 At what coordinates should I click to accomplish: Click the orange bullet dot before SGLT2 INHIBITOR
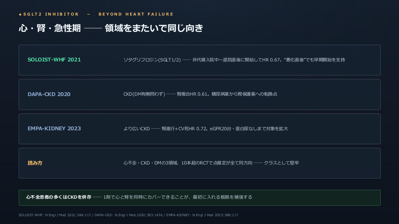click(20, 14)
